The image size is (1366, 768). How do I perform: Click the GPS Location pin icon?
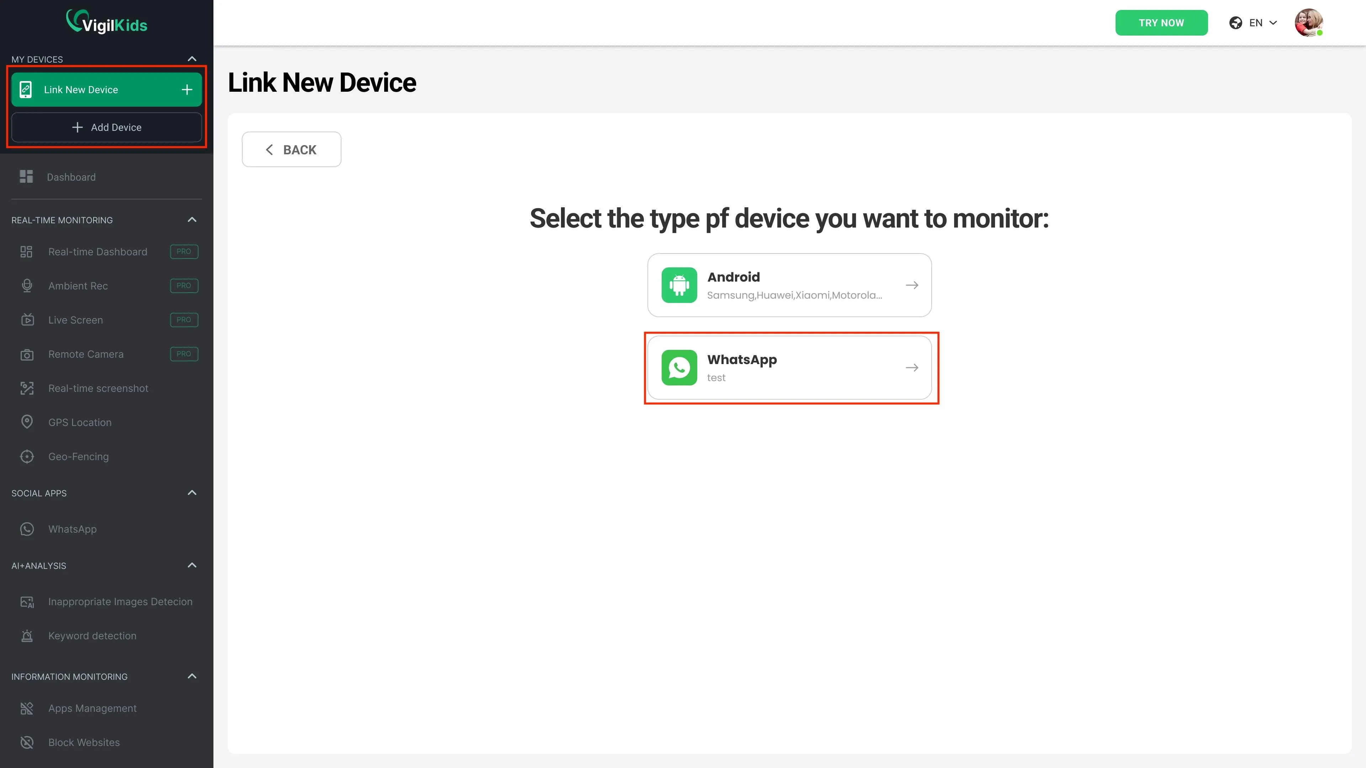27,422
